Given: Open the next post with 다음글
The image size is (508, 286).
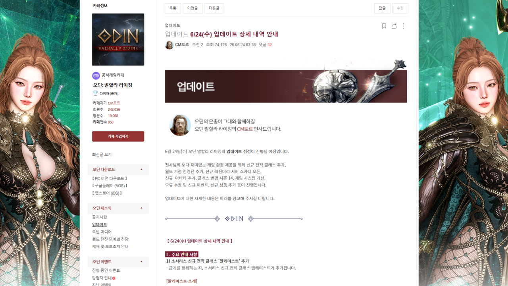Looking at the screenshot, I should click(x=214, y=8).
